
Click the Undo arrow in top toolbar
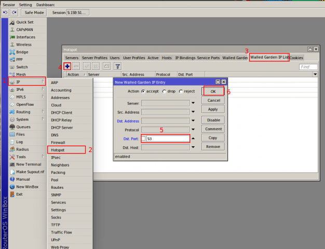[x=5, y=12]
